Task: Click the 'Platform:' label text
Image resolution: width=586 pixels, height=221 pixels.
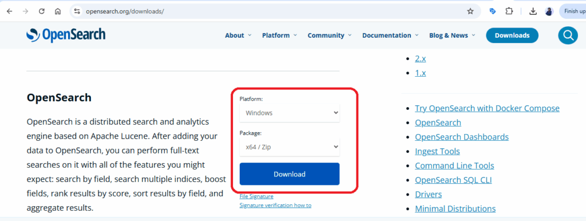Action: (x=251, y=99)
